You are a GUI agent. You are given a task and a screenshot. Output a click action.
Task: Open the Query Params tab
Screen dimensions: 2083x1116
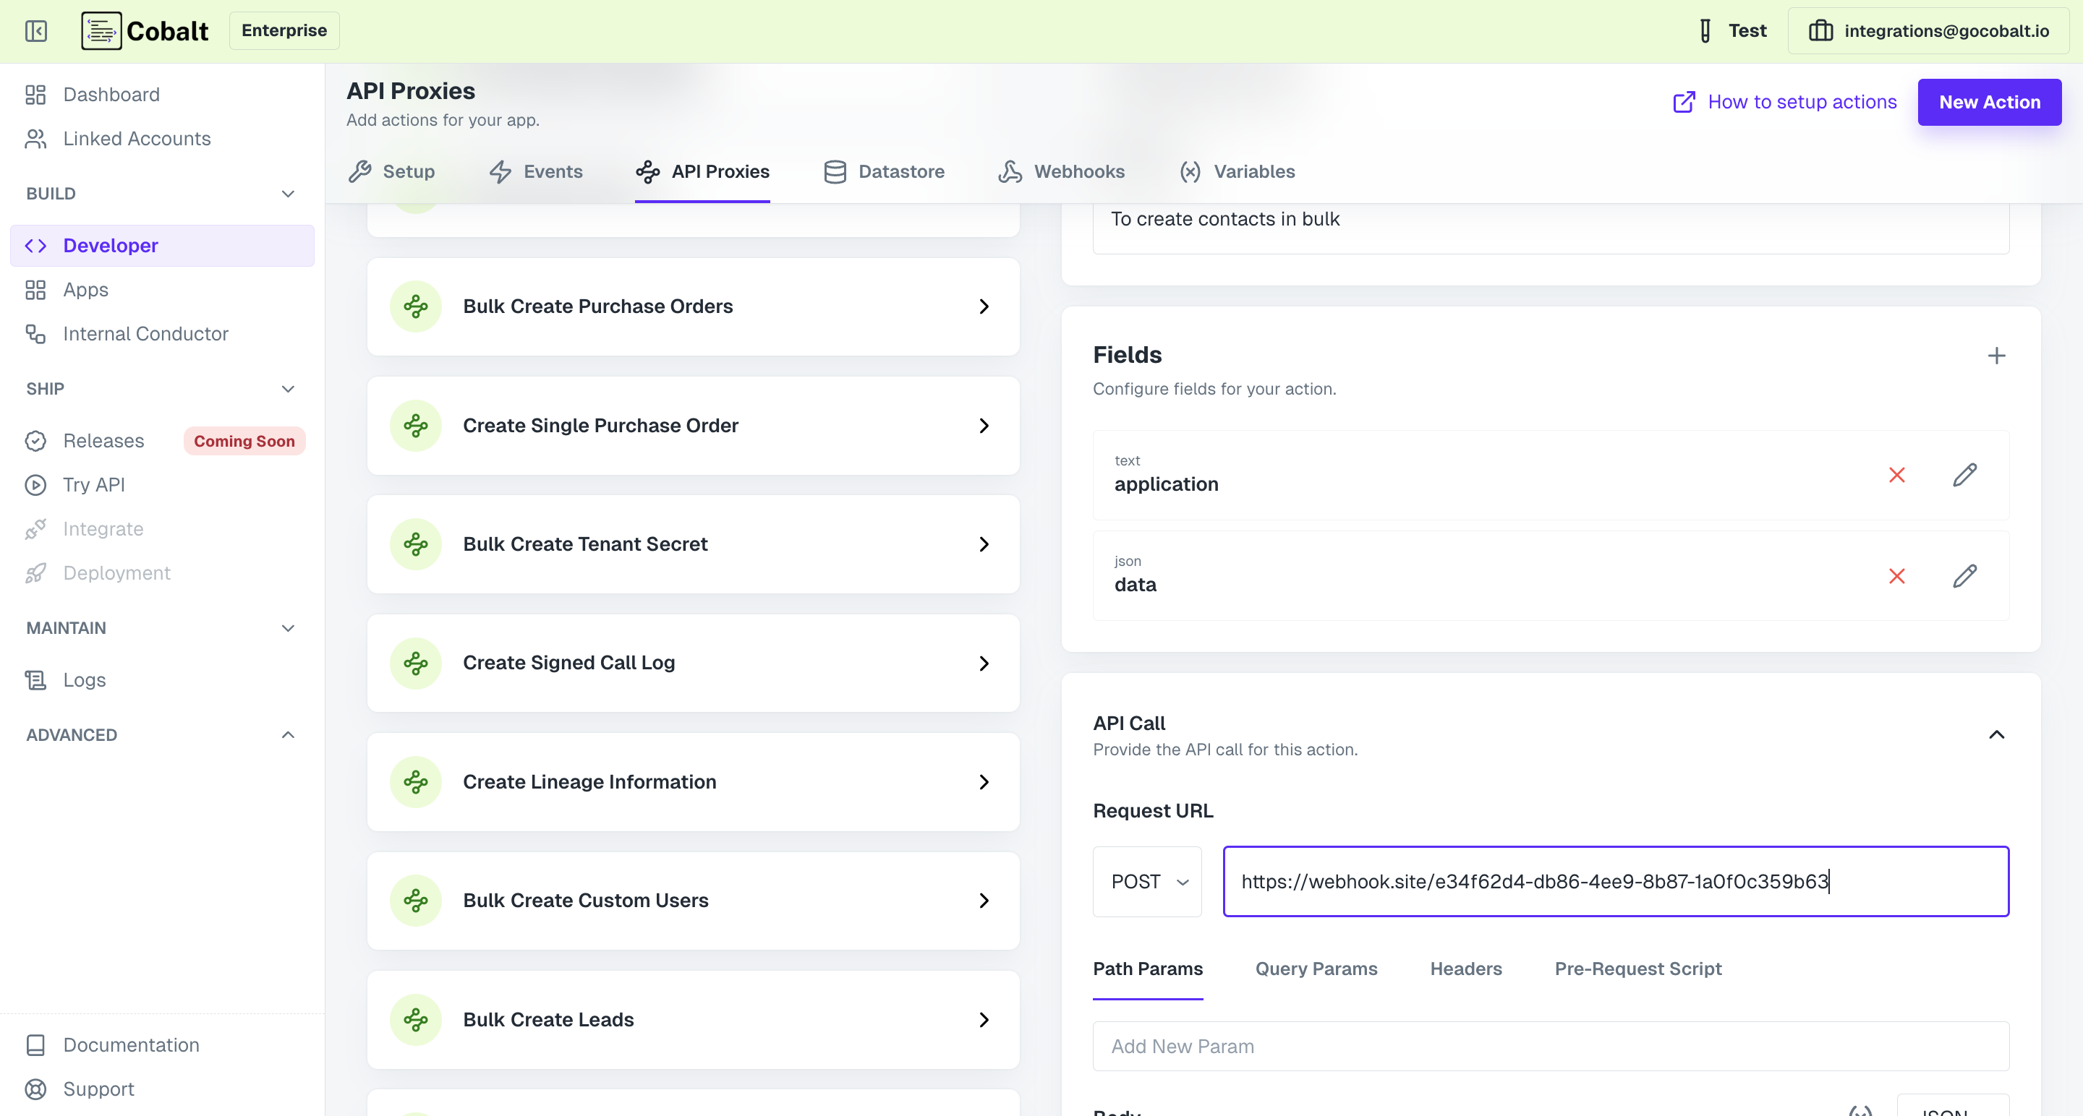pyautogui.click(x=1316, y=969)
